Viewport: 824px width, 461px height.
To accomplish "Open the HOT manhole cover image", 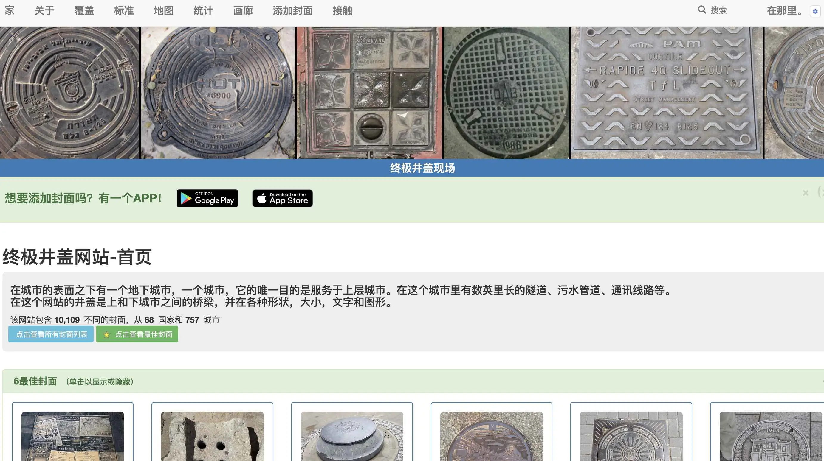I will (218, 93).
